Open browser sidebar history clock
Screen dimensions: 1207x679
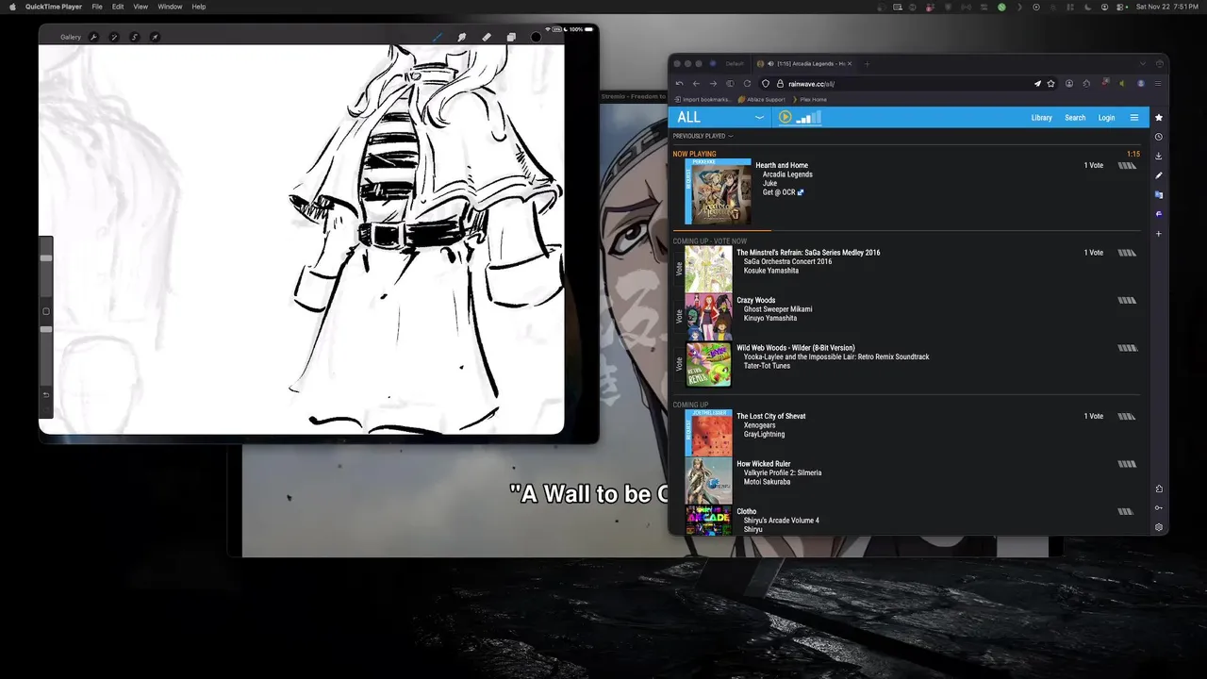tap(1159, 137)
